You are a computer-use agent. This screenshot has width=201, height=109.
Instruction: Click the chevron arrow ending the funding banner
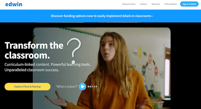point(153,16)
